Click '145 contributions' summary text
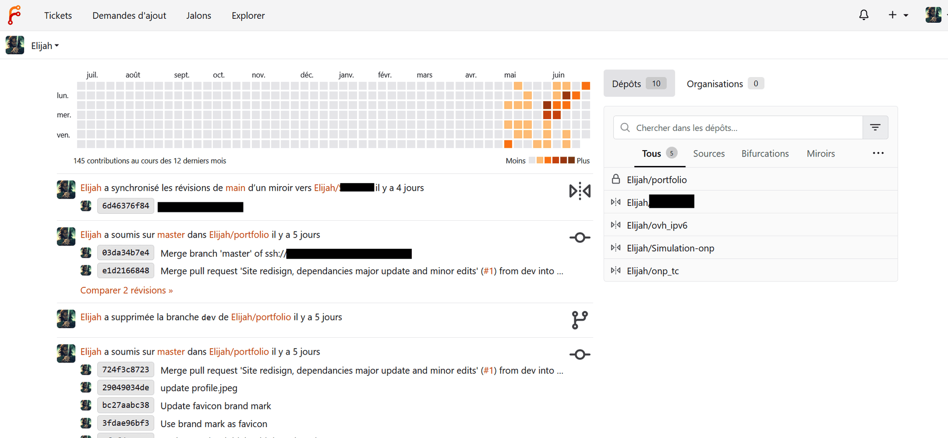 point(150,160)
